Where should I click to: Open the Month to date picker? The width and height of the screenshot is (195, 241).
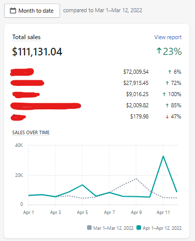[x=32, y=11]
